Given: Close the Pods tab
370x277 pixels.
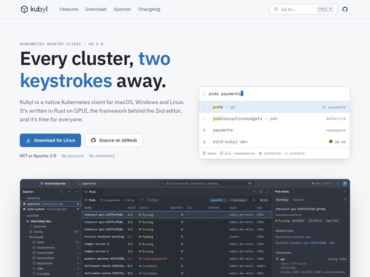Looking at the screenshot, I should pyautogui.click(x=99, y=192).
